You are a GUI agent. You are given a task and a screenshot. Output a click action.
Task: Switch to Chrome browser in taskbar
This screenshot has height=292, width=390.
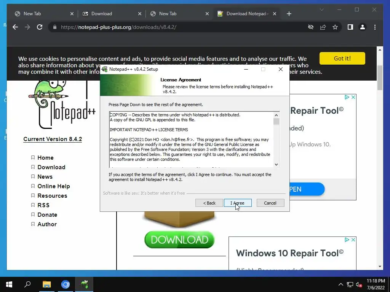point(66,284)
